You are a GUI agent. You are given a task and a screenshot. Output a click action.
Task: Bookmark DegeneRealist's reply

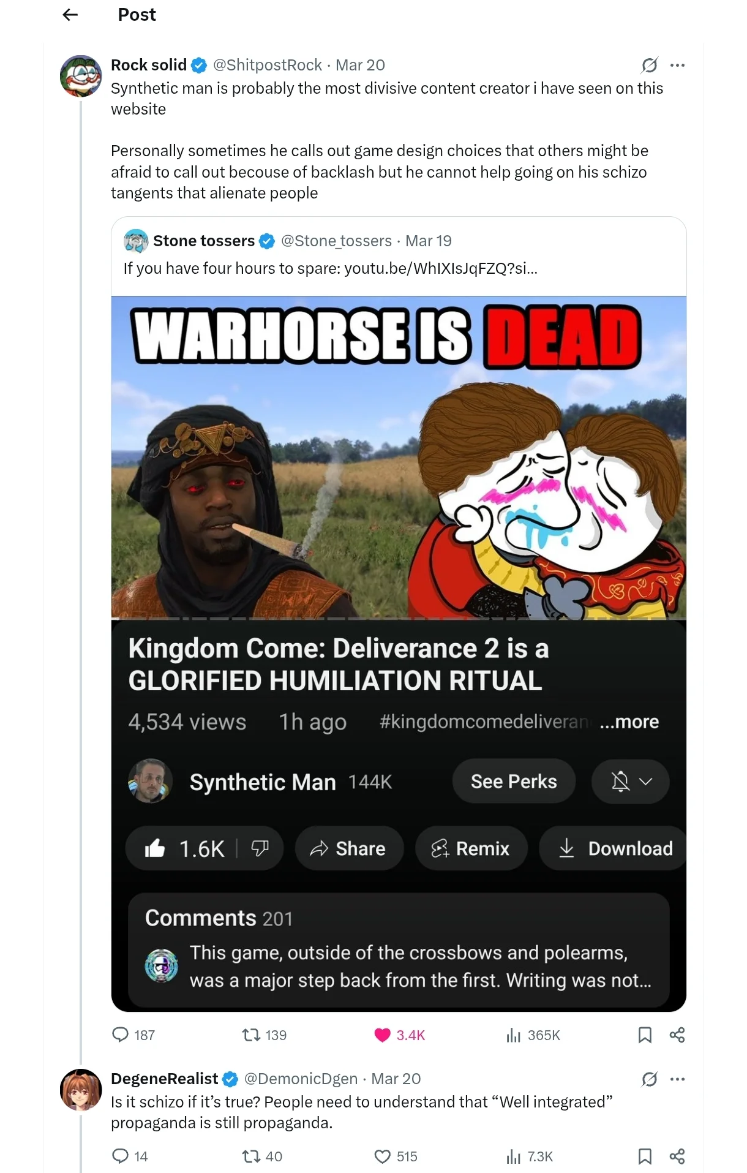pyautogui.click(x=645, y=1156)
